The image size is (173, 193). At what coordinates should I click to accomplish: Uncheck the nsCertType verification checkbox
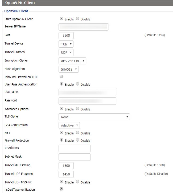[61, 189]
